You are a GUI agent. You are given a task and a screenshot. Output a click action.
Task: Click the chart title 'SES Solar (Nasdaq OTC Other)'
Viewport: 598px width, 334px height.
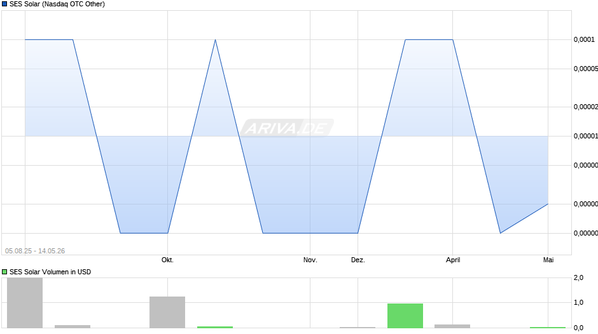coord(57,4)
